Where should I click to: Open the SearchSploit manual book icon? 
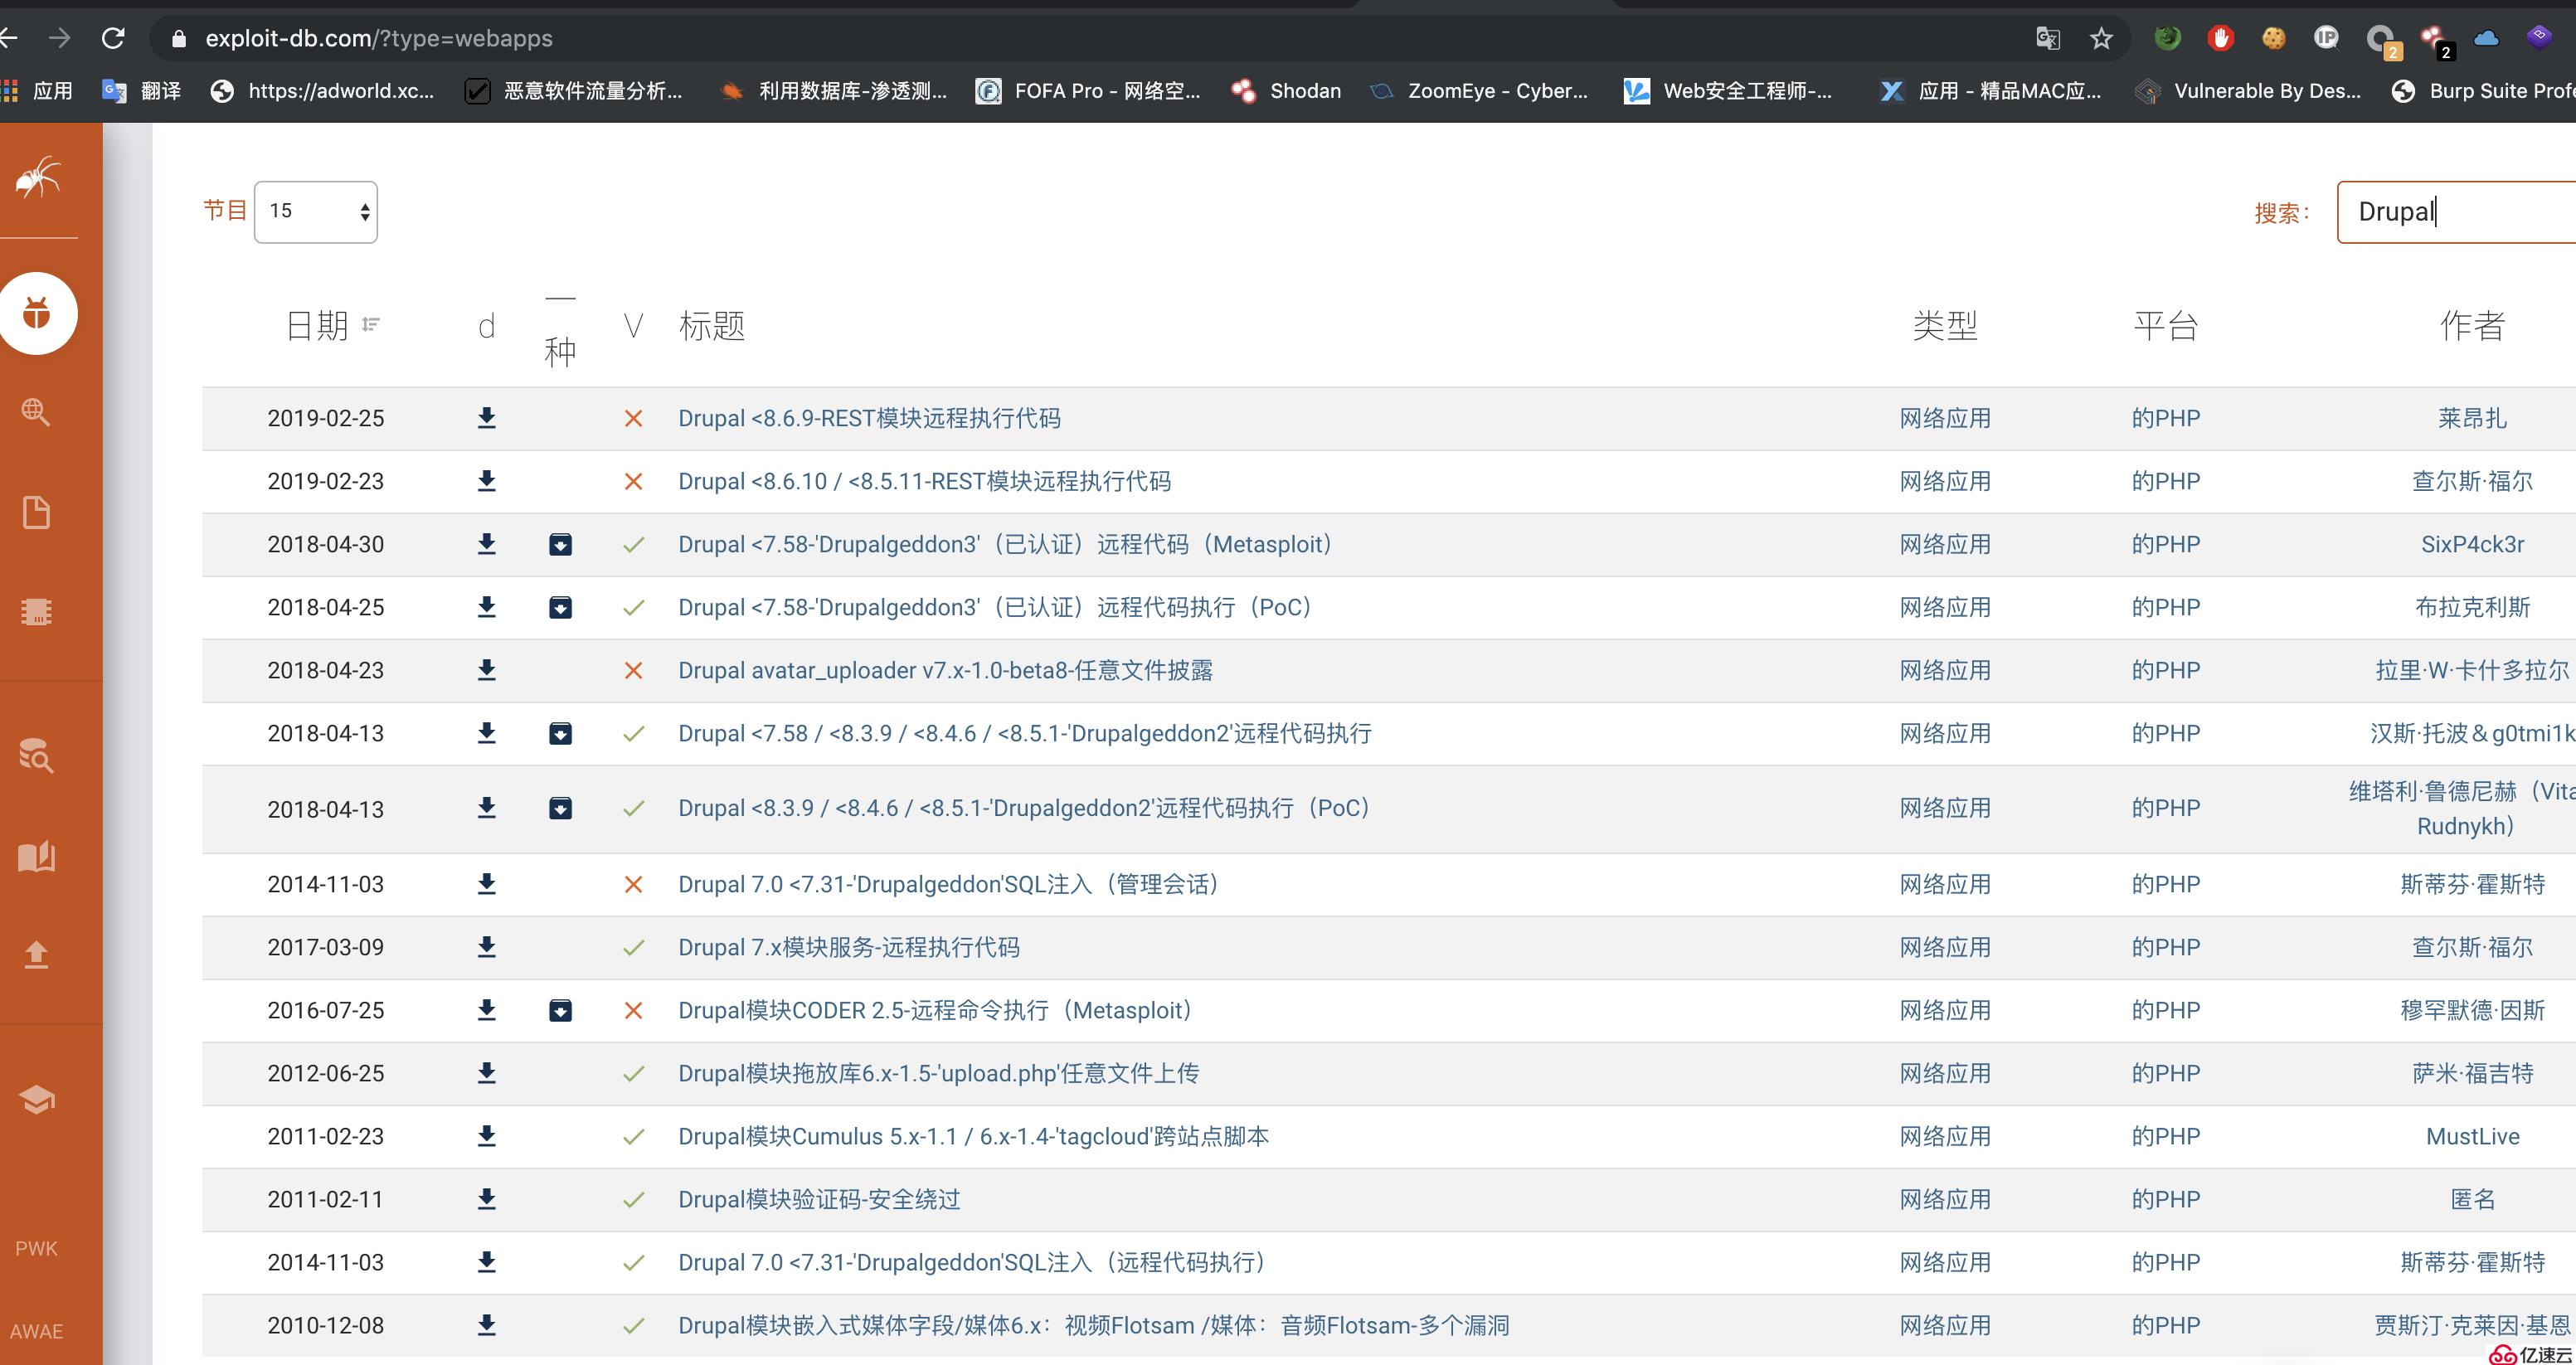click(x=36, y=856)
